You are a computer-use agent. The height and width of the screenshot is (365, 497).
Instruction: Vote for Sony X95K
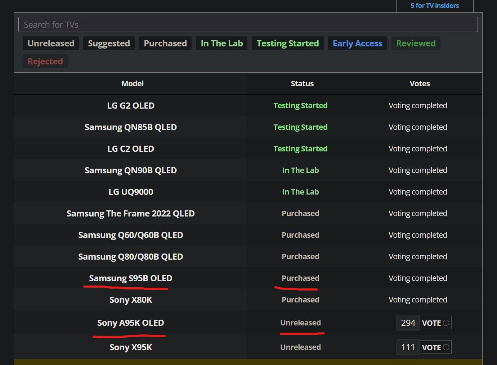click(436, 347)
